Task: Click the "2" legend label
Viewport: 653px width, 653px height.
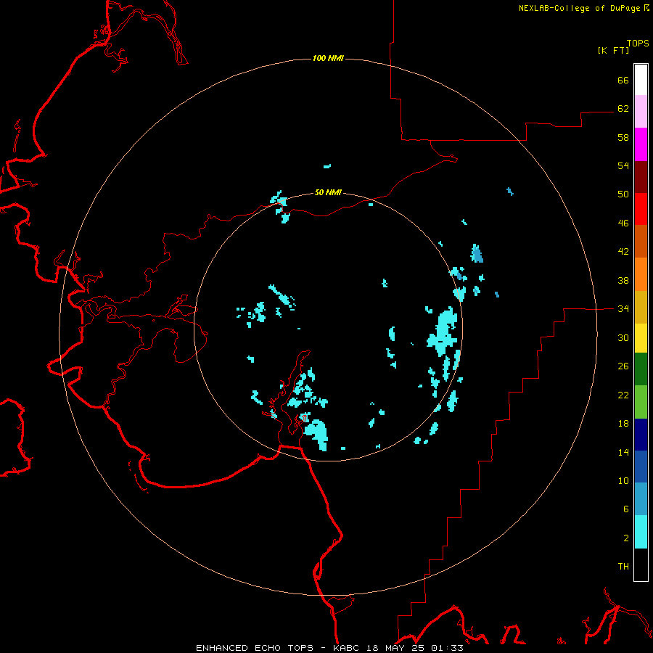Action: point(626,538)
